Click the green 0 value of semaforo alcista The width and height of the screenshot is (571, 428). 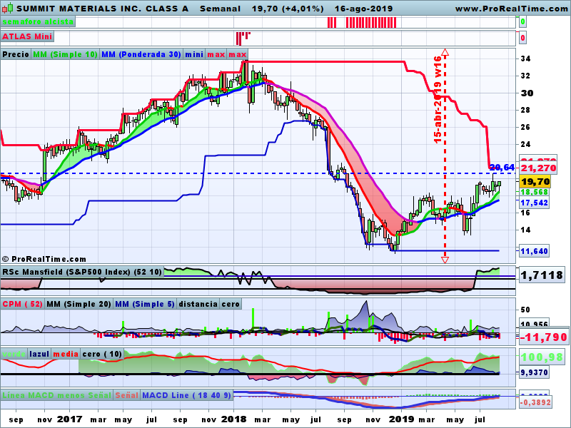522,22
